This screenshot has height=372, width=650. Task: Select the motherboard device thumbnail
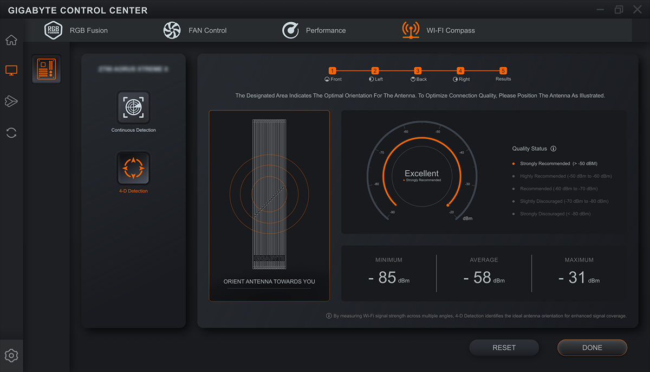click(x=46, y=69)
